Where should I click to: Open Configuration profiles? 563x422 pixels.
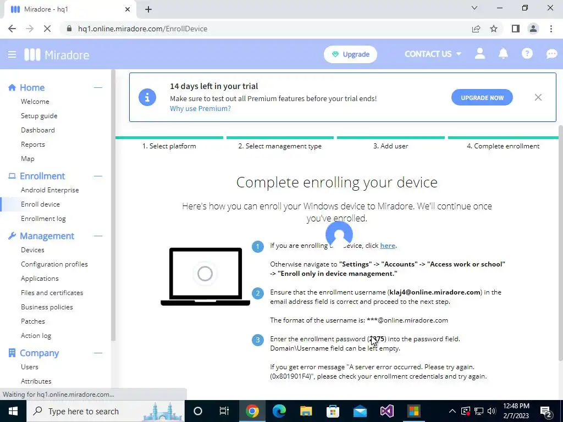tap(54, 264)
